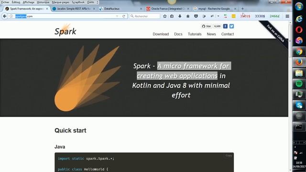Open the Download nav link
306x172 pixels.
click(161, 34)
